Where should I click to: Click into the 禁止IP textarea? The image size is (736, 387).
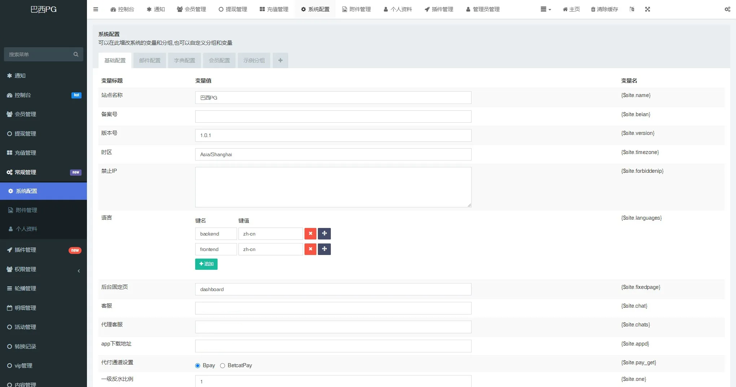click(333, 187)
